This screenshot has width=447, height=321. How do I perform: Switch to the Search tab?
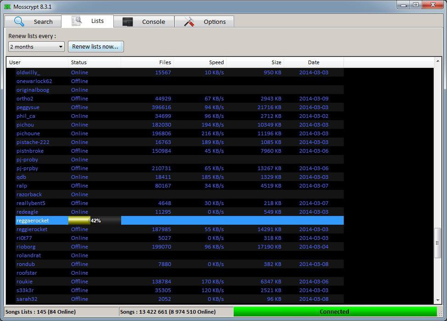click(x=33, y=22)
